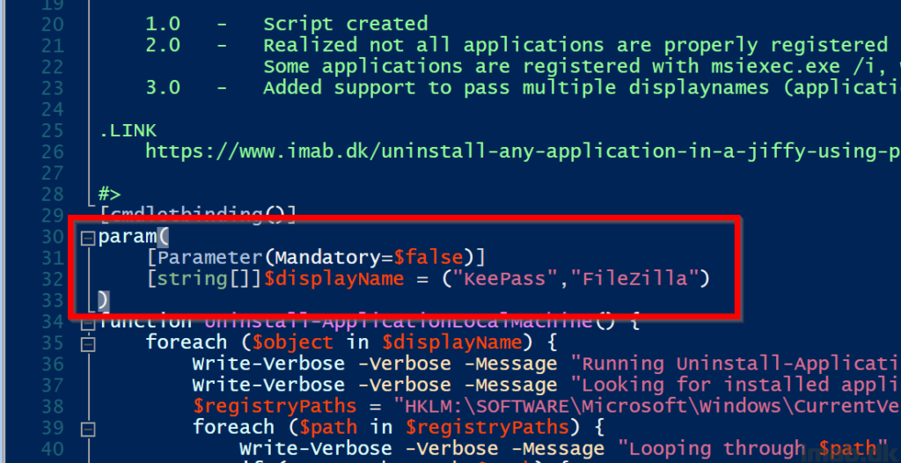Image resolution: width=901 pixels, height=463 pixels.
Task: Click version number "3.0" in changelog
Action: point(163,88)
